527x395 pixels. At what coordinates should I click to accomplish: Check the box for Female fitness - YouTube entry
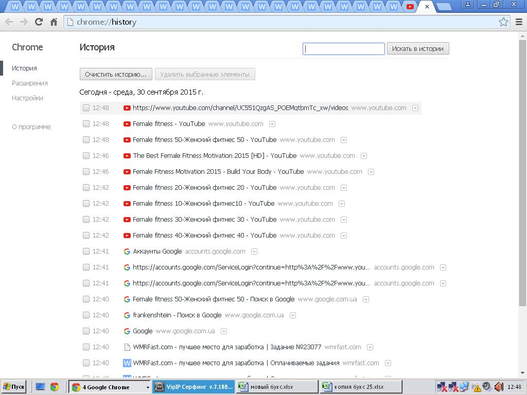pos(86,124)
